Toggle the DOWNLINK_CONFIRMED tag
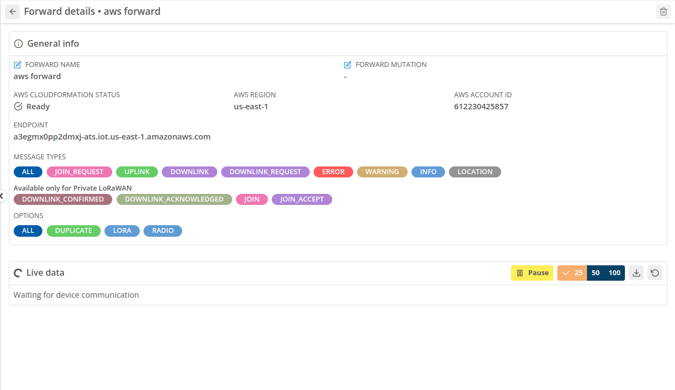Image resolution: width=675 pixels, height=390 pixels. point(63,199)
